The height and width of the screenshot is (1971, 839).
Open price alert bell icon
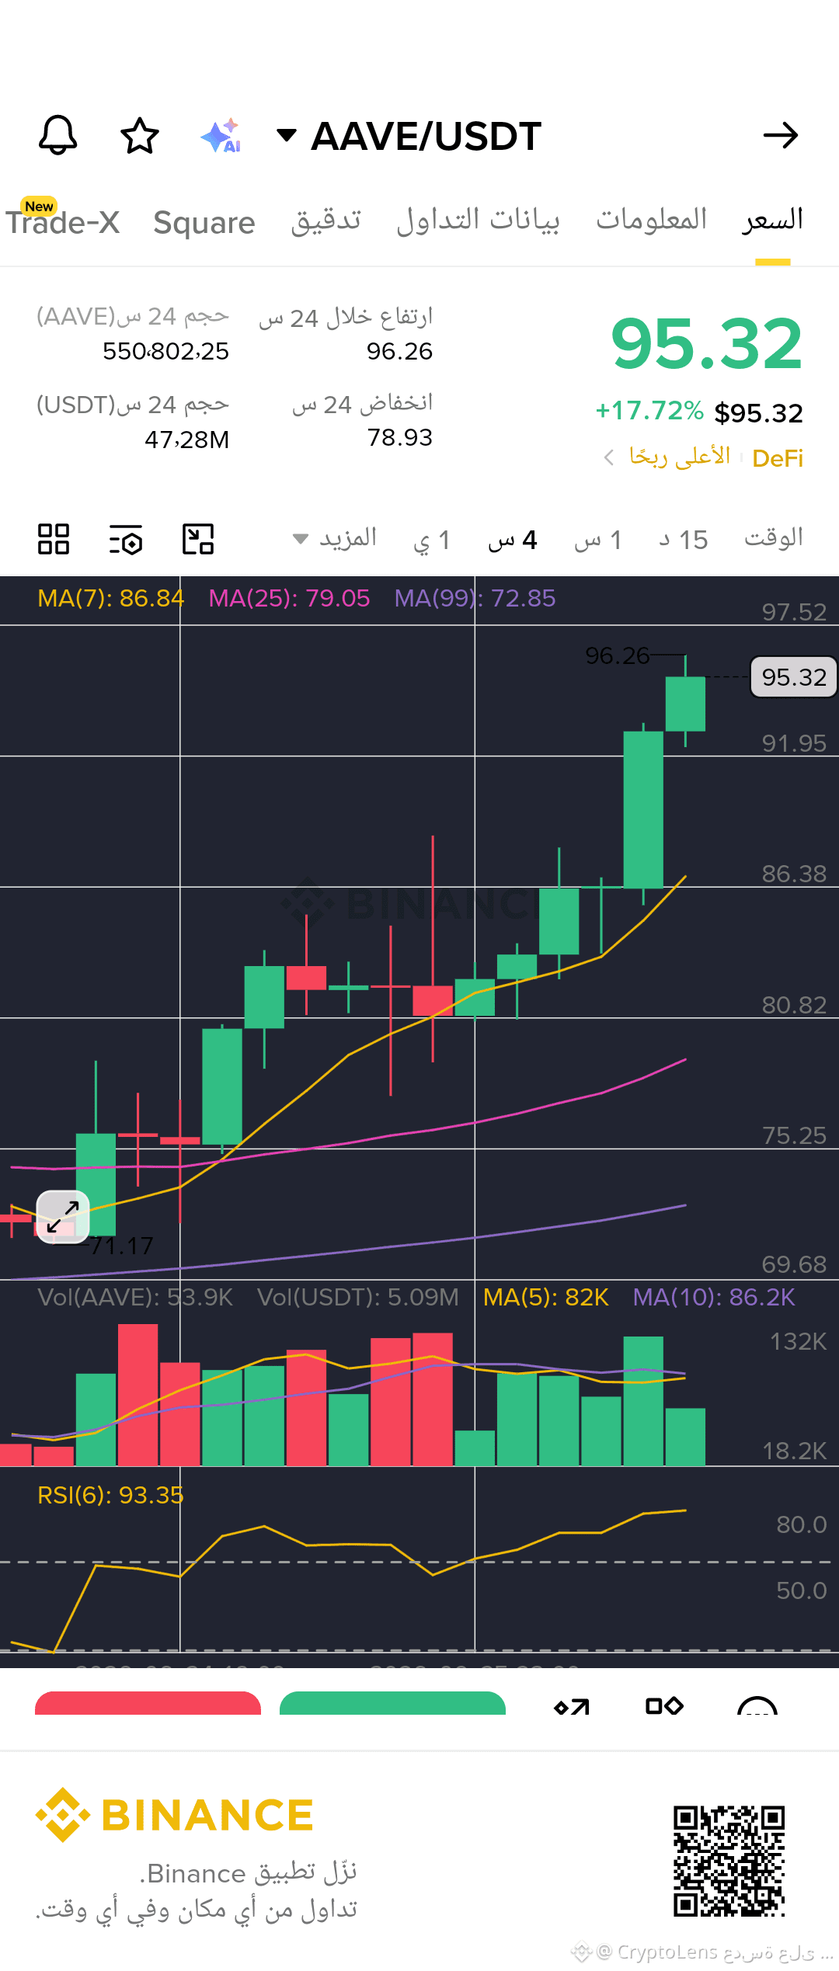pyautogui.click(x=58, y=136)
